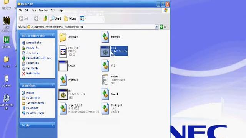
Task: Click Rename this file link
Action: [x=33, y=43]
